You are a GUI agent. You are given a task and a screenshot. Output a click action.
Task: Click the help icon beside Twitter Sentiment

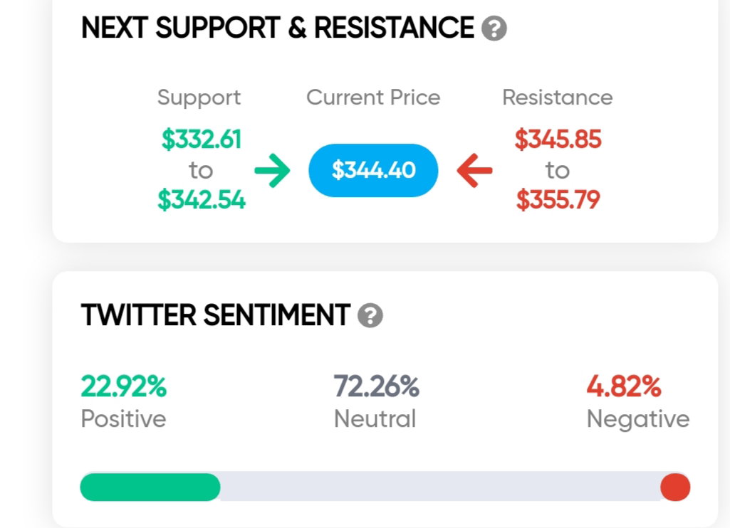(x=370, y=315)
